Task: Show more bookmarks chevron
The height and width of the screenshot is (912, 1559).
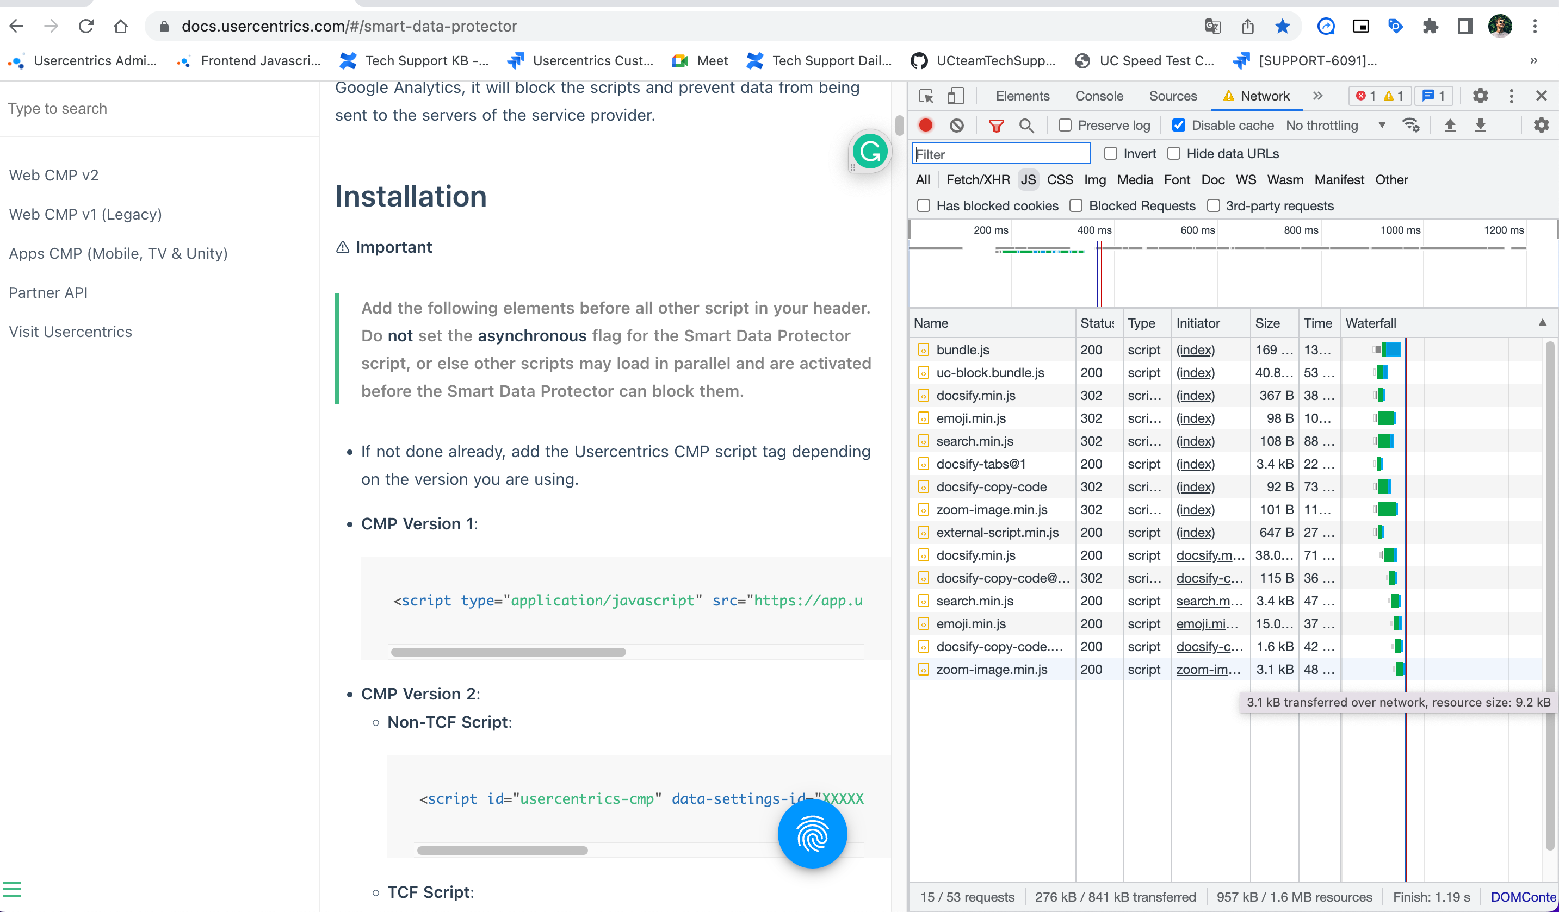Action: [x=1533, y=60]
